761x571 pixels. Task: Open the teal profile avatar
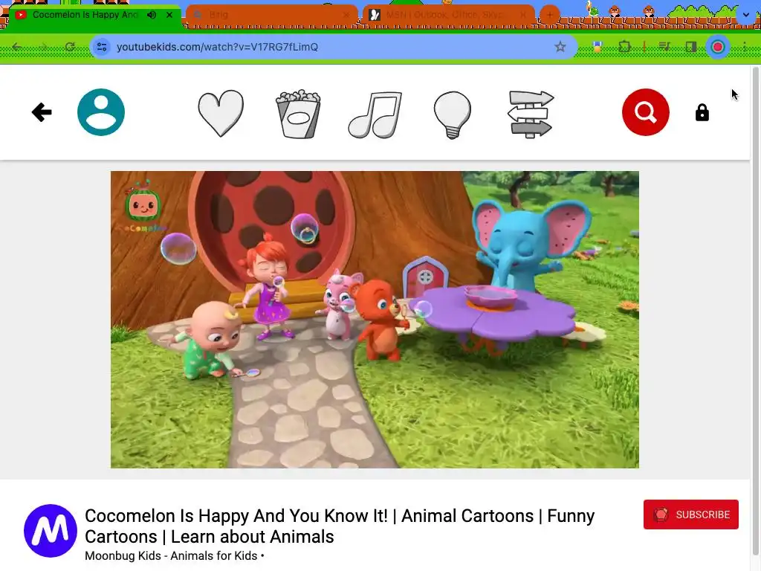(x=101, y=112)
